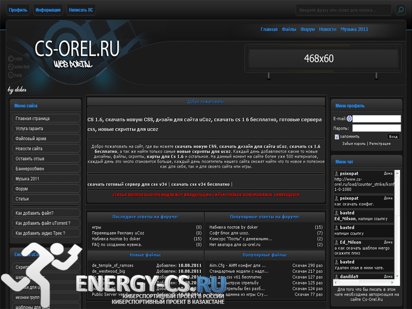Open forum topic Перемещаем Рекламу uCoz

118,233
